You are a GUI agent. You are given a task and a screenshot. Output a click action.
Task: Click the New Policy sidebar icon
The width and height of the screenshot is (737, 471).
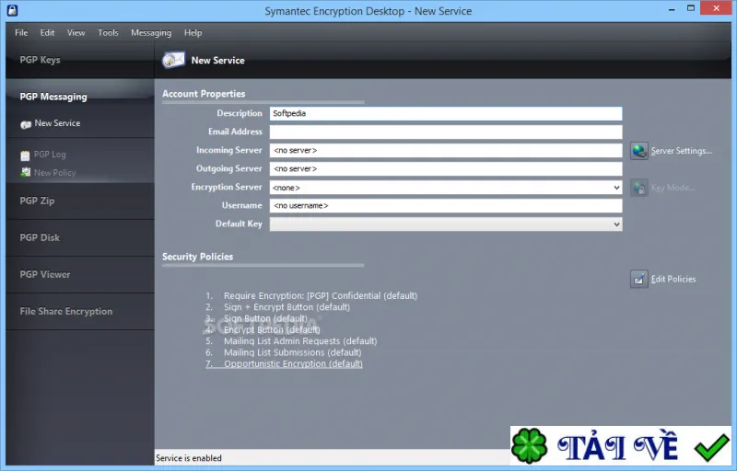26,172
